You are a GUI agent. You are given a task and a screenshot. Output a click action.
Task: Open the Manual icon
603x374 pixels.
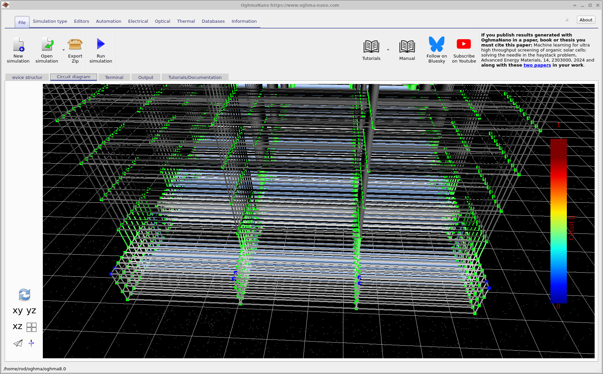tap(407, 47)
